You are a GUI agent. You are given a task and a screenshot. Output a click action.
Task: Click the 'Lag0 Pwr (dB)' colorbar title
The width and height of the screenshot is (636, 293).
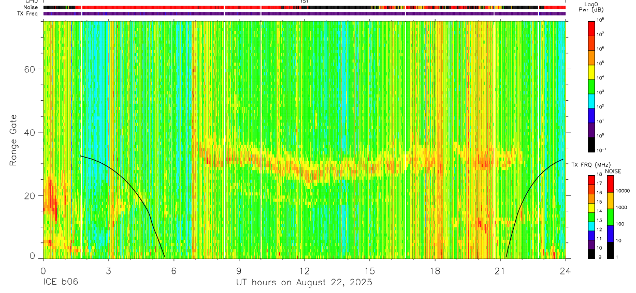tap(592, 7)
